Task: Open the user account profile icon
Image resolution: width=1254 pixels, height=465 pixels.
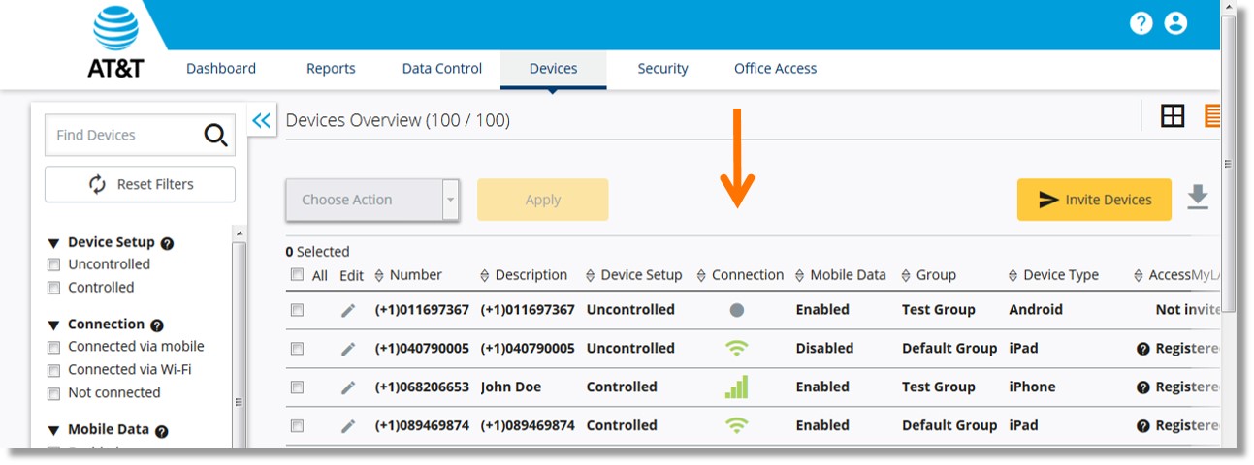Action: tap(1175, 23)
